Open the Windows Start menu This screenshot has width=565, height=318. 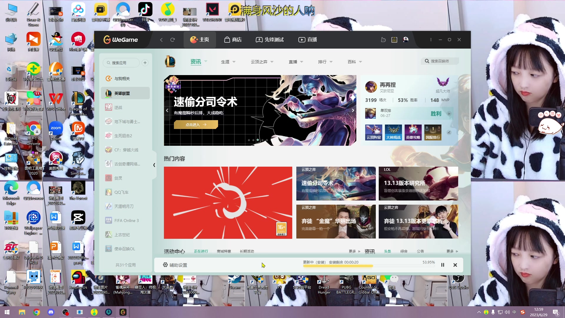7,312
